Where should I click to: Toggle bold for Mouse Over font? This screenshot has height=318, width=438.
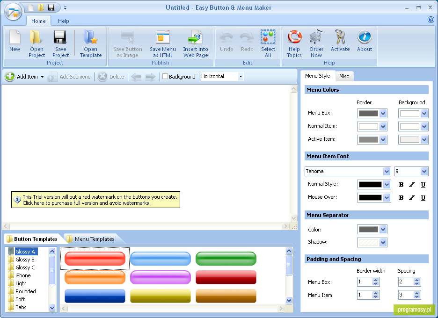(x=401, y=198)
